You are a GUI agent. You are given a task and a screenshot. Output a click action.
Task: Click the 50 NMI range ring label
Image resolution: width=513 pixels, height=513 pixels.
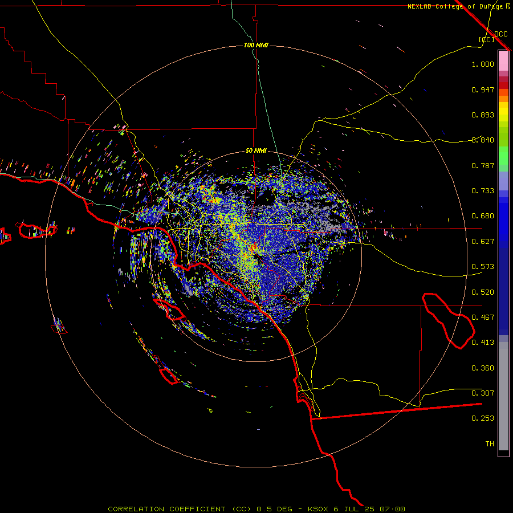tap(256, 150)
